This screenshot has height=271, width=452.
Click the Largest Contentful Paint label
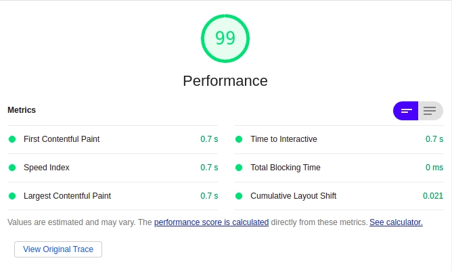pyautogui.click(x=67, y=196)
